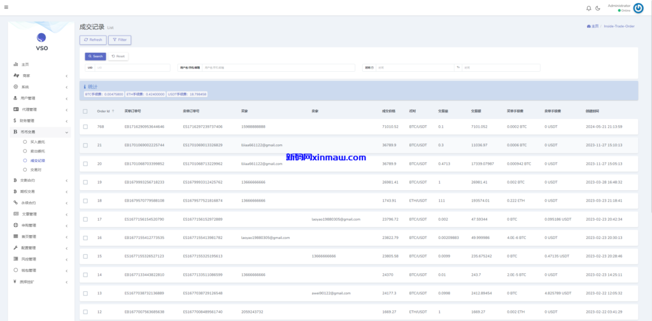The image size is (652, 321).
Task: Click the blue Search button
Action: [x=95, y=56]
